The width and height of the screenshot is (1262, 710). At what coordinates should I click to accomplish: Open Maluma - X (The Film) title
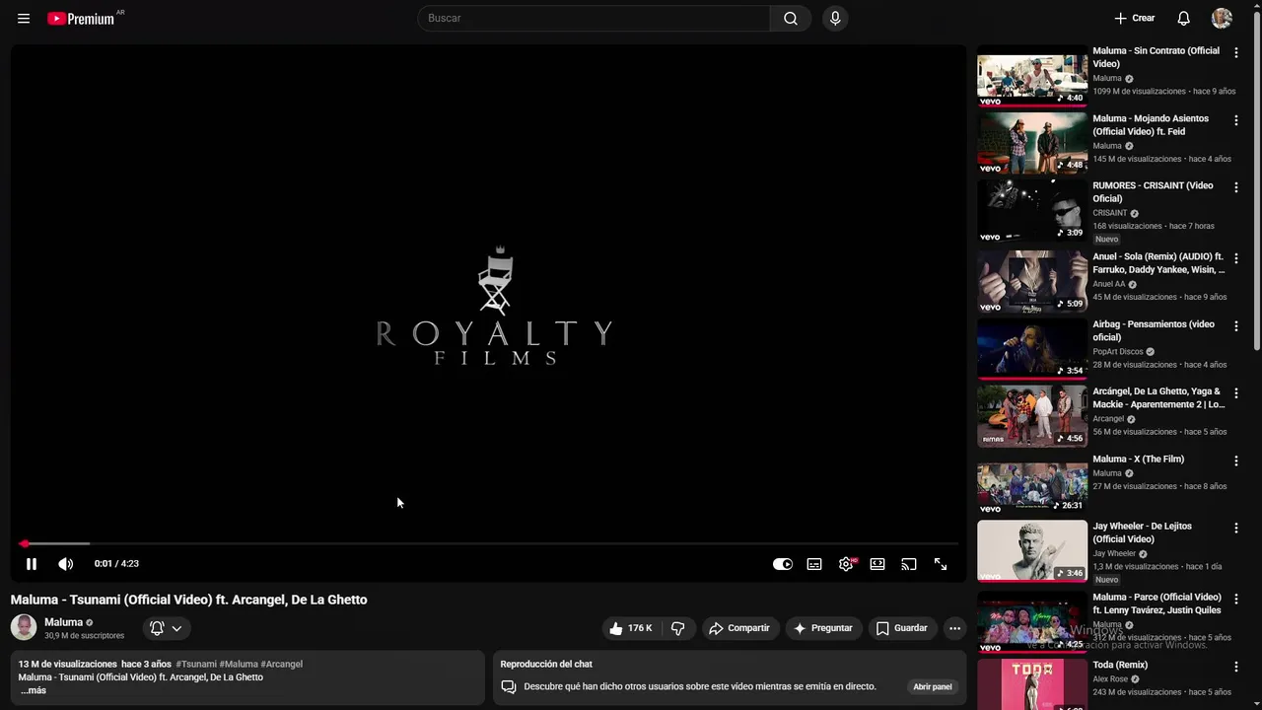coord(1139,459)
